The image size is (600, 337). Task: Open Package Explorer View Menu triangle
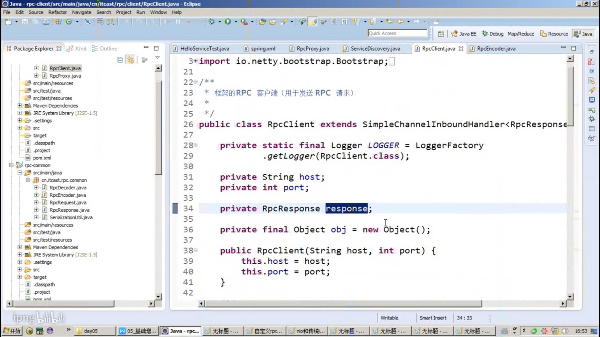pos(157,58)
